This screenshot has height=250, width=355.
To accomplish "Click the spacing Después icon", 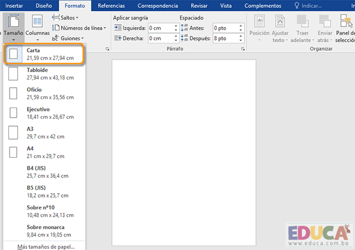I will 184,38.
